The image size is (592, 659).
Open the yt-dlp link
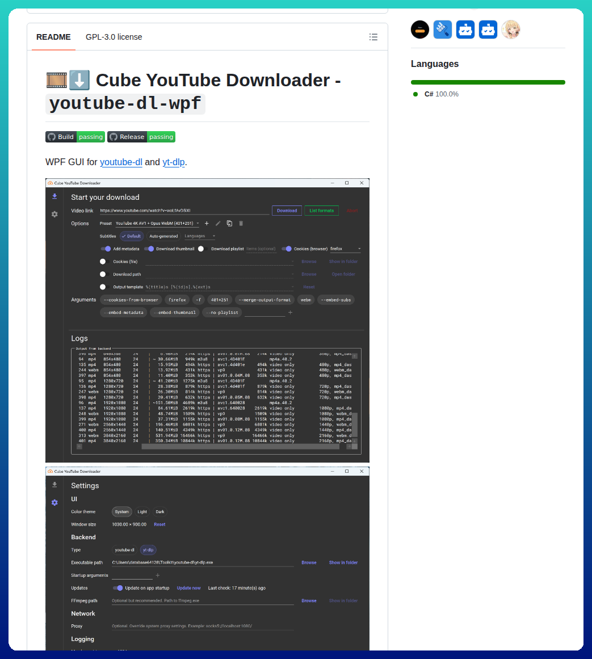tap(174, 162)
